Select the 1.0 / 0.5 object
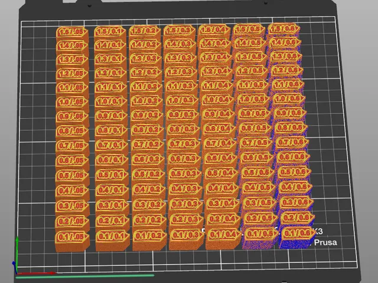This screenshot has height=283, width=378. (253, 99)
